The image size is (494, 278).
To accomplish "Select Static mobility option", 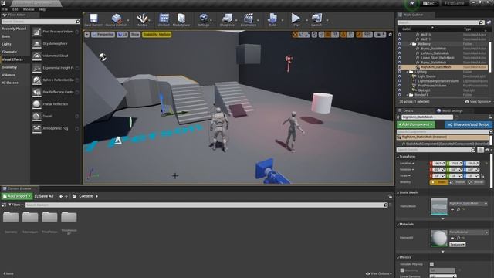I will [438, 182].
